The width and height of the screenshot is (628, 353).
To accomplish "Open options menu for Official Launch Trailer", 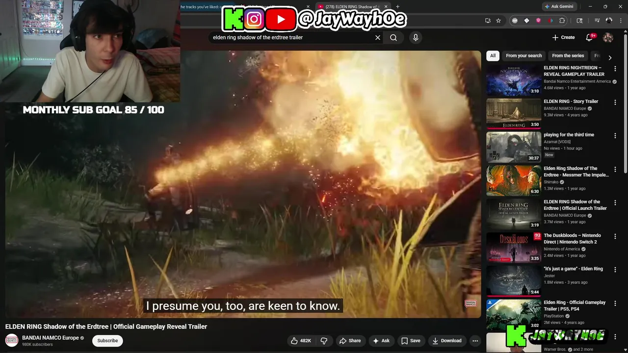I will click(x=615, y=202).
